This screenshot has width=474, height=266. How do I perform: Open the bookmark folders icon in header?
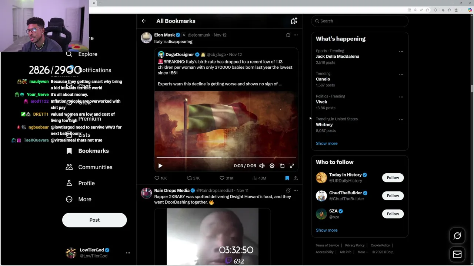(294, 21)
